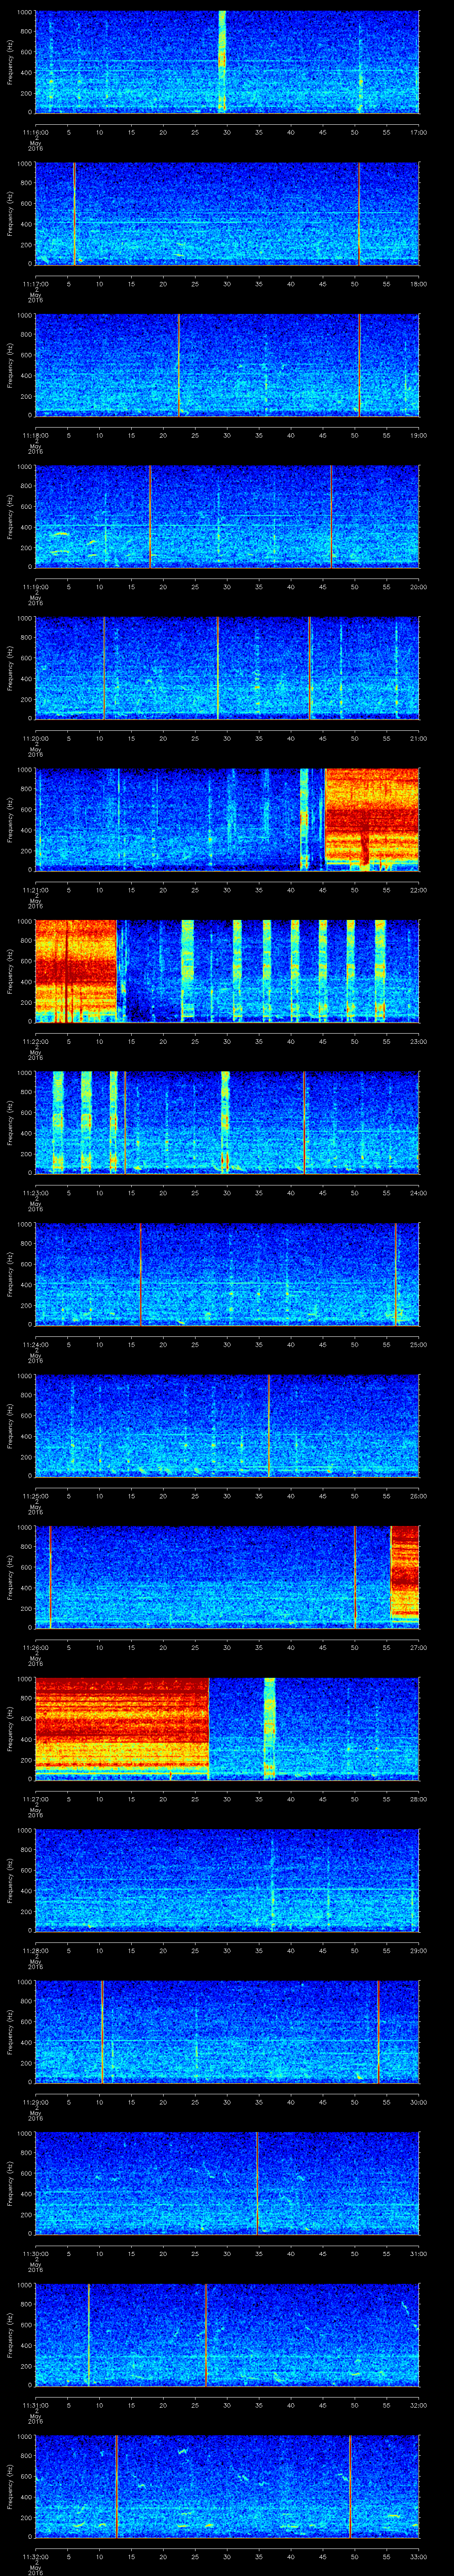The height and width of the screenshot is (2576, 454).
Task: Click the red noise block ending the 11:26:00 panel
Action: (x=405, y=1573)
